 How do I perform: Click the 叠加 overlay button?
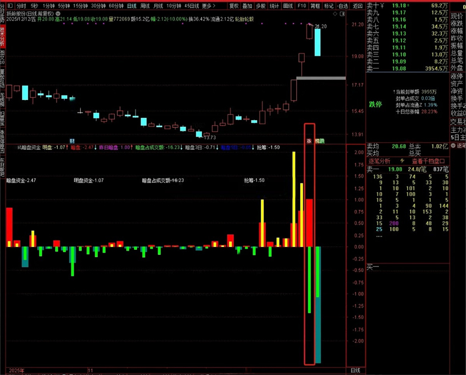pos(247,6)
